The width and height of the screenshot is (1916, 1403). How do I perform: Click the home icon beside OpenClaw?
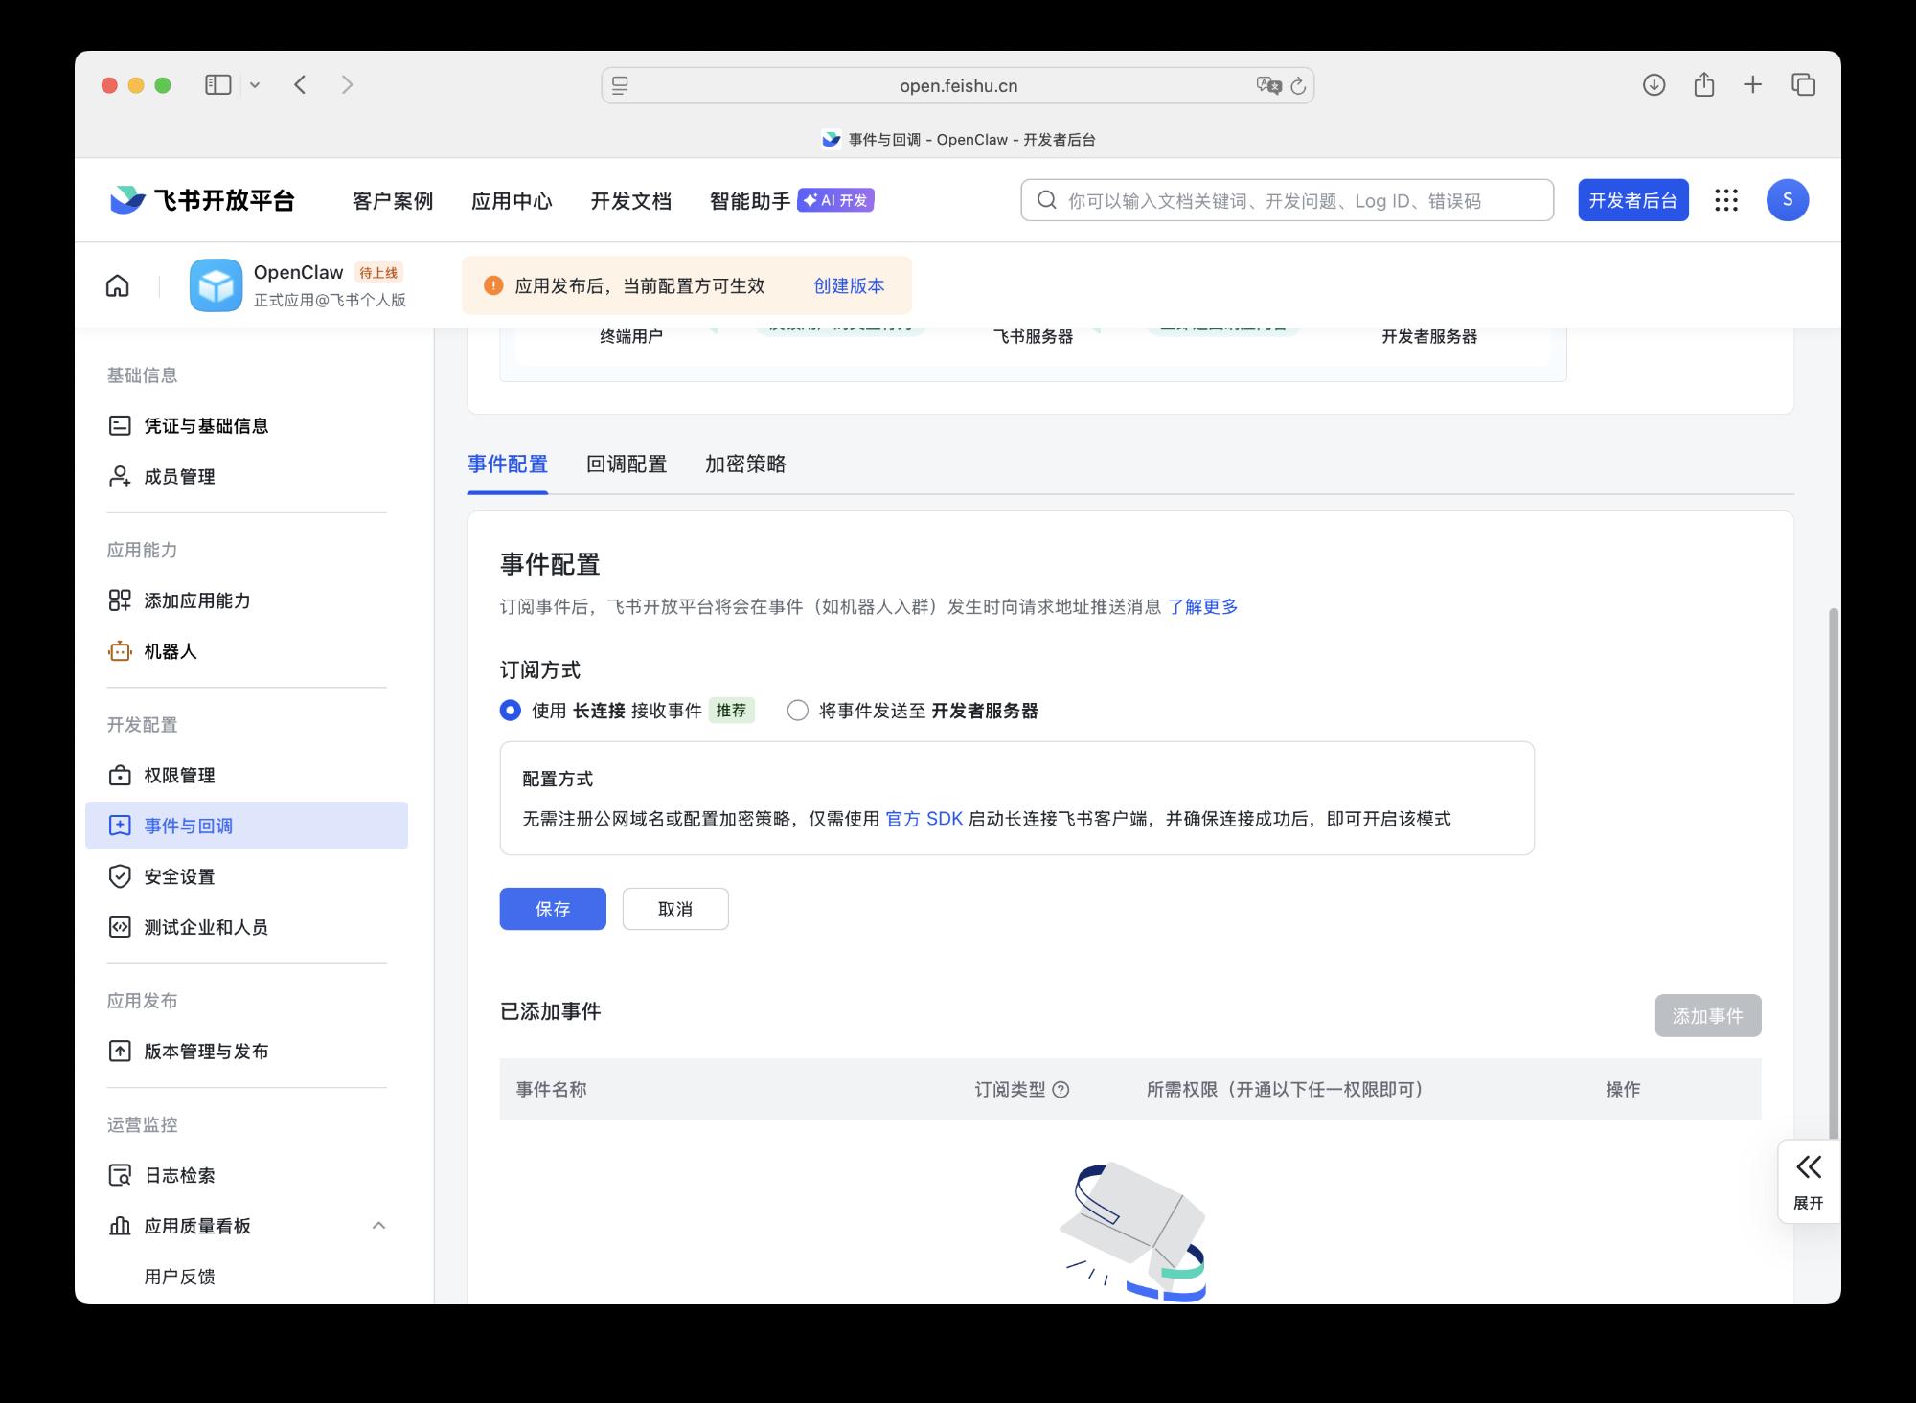pyautogui.click(x=117, y=285)
